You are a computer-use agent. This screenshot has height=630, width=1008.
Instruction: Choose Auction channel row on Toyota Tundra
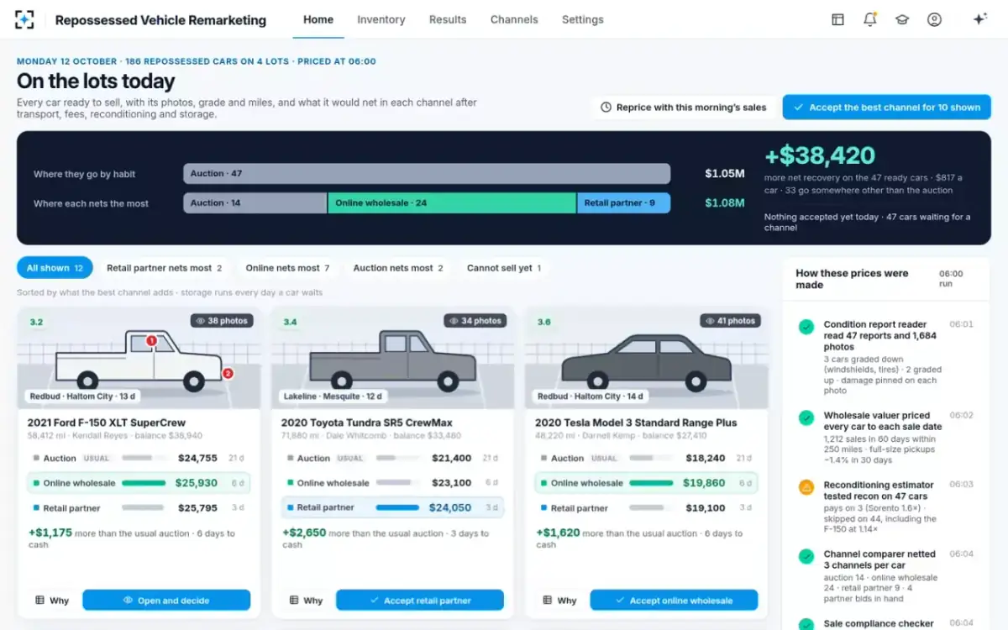click(392, 459)
